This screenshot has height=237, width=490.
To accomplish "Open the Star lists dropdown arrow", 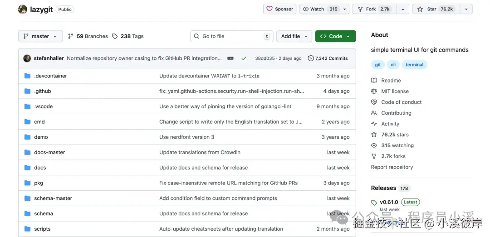I will point(466,9).
